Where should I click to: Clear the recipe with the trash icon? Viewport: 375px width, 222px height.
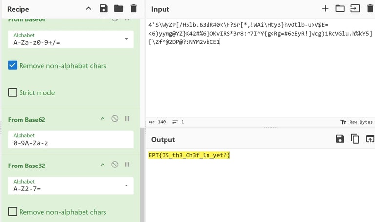coord(134,8)
